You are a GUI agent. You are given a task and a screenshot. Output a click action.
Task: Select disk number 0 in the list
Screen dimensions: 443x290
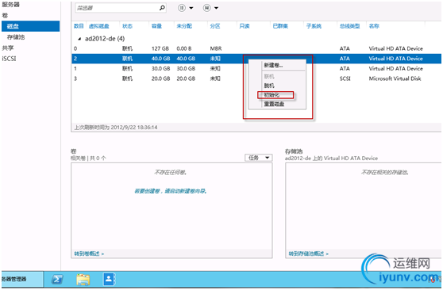point(75,48)
